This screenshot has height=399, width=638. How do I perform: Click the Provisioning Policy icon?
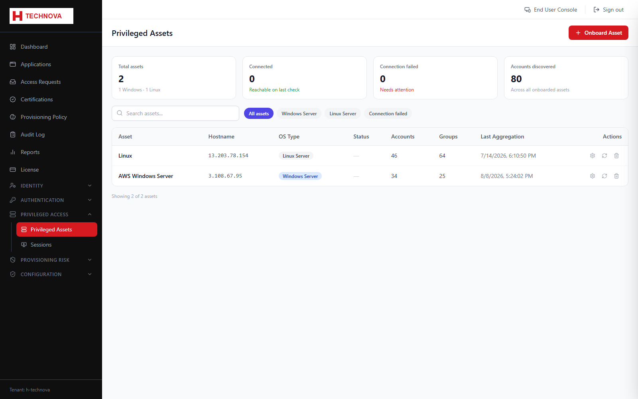pyautogui.click(x=13, y=117)
